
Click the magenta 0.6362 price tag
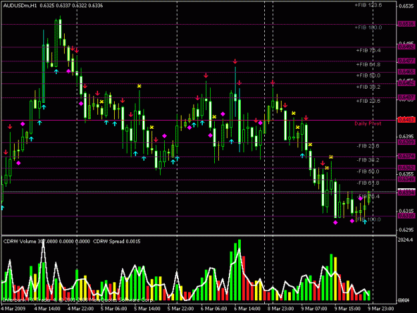pyautogui.click(x=406, y=168)
